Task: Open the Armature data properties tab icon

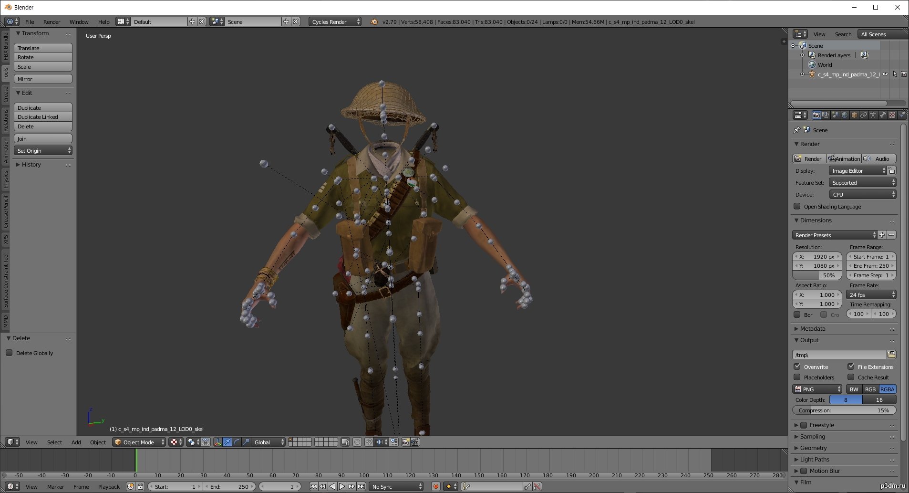Action: pyautogui.click(x=873, y=115)
